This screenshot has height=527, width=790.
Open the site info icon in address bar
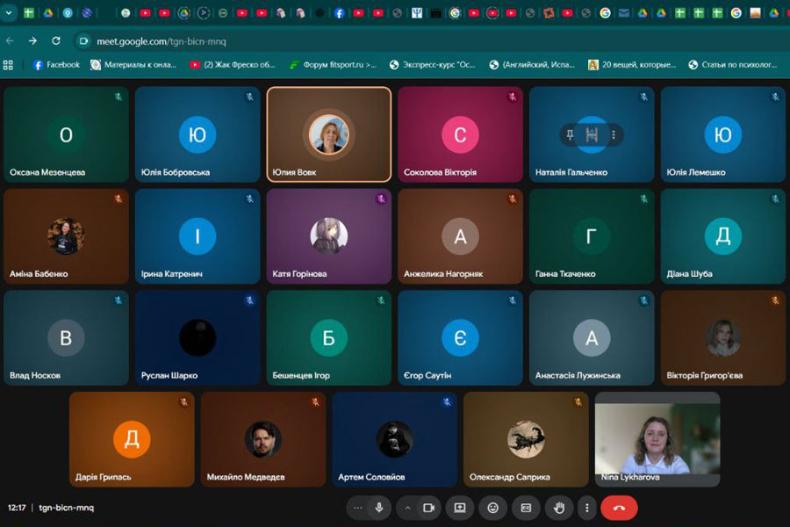coord(83,41)
